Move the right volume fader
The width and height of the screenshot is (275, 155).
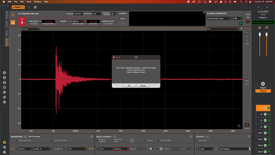267,34
